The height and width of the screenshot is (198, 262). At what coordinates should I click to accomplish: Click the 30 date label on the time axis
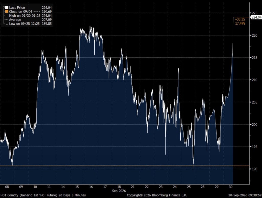point(231,187)
